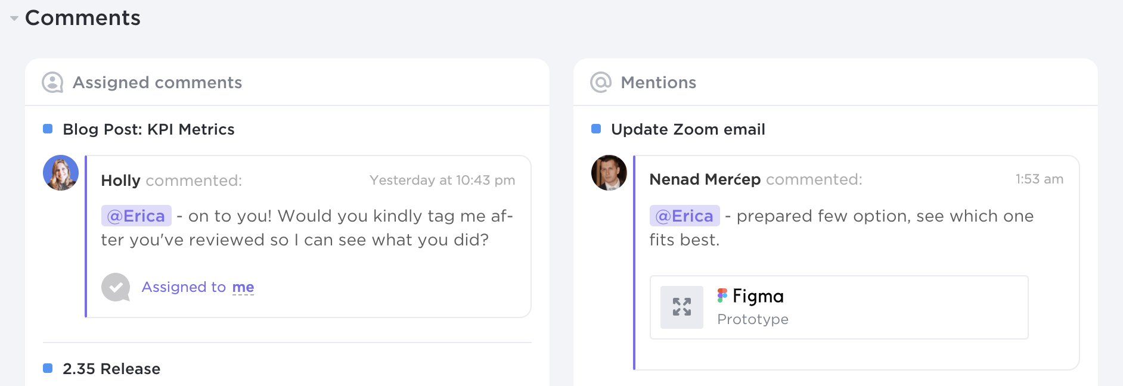The width and height of the screenshot is (1123, 386).
Task: Open Nenad Merćep's profile avatar
Action: pyautogui.click(x=609, y=173)
